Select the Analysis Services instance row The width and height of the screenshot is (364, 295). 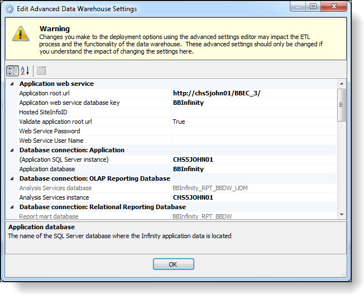tap(94, 197)
